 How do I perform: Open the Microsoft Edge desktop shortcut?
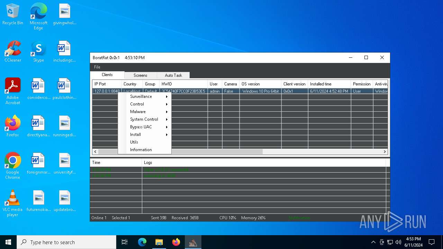point(38,16)
